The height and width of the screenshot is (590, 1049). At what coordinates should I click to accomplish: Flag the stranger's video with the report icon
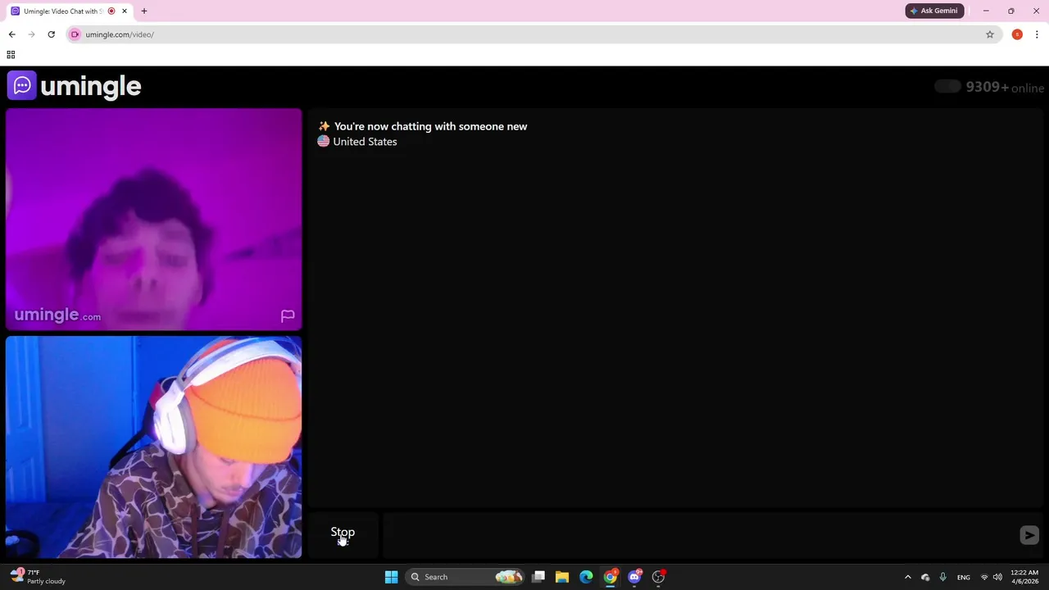click(288, 315)
